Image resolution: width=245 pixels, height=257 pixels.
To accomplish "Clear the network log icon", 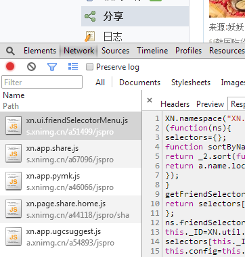I will click(31, 67).
